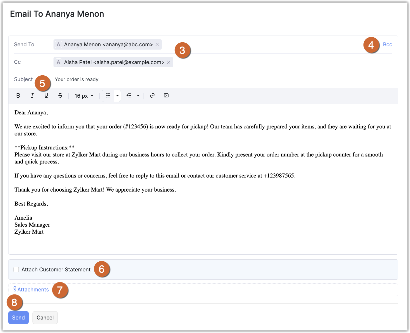Show the Bcc field
The image size is (410, 333).
point(387,45)
